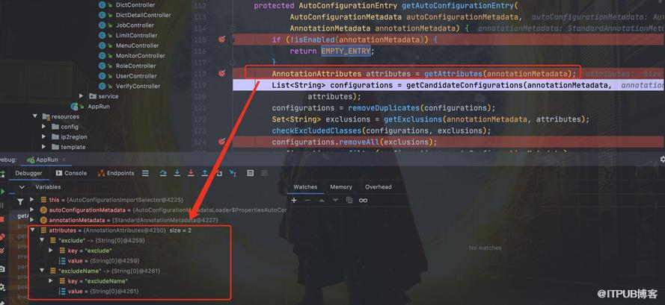Select VerifyController class file
The height and width of the screenshot is (305, 665).
click(138, 87)
